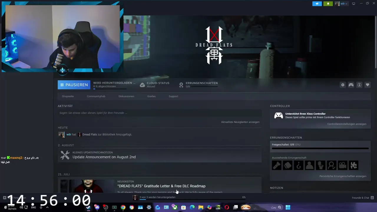
Task: Open Discord from the taskbar
Action: pos(97,207)
